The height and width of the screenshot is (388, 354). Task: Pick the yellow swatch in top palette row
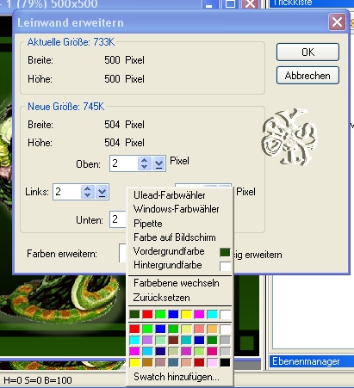186,315
